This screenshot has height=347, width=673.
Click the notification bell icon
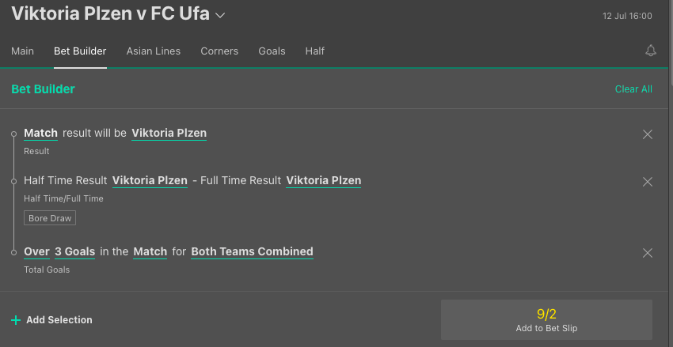point(651,51)
